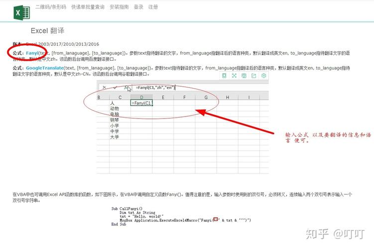Viewport: 374px width, 249px height.
Task: Select column header I
Action: tap(249, 97)
